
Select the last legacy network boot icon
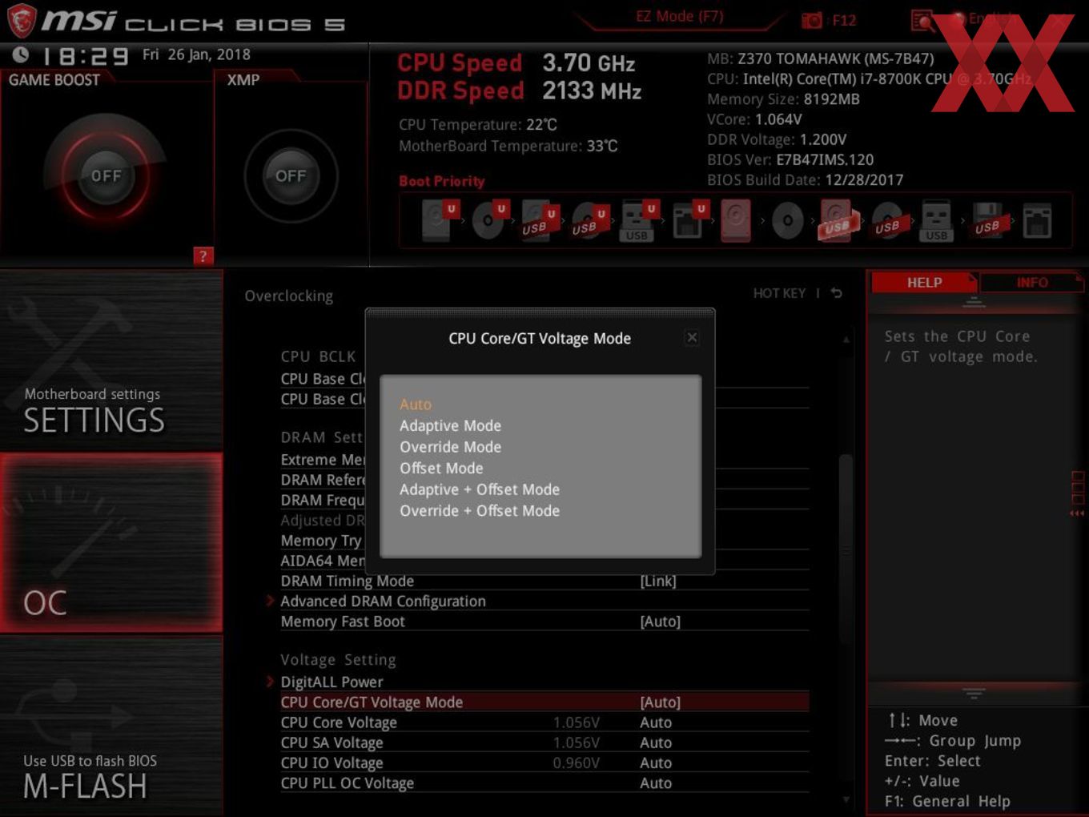pos(1037,221)
